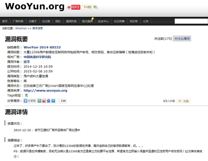The width and height of the screenshot is (208, 161).
Task: Open the 中国铁道科学研究院 vendor link
Action: [x=37, y=57]
